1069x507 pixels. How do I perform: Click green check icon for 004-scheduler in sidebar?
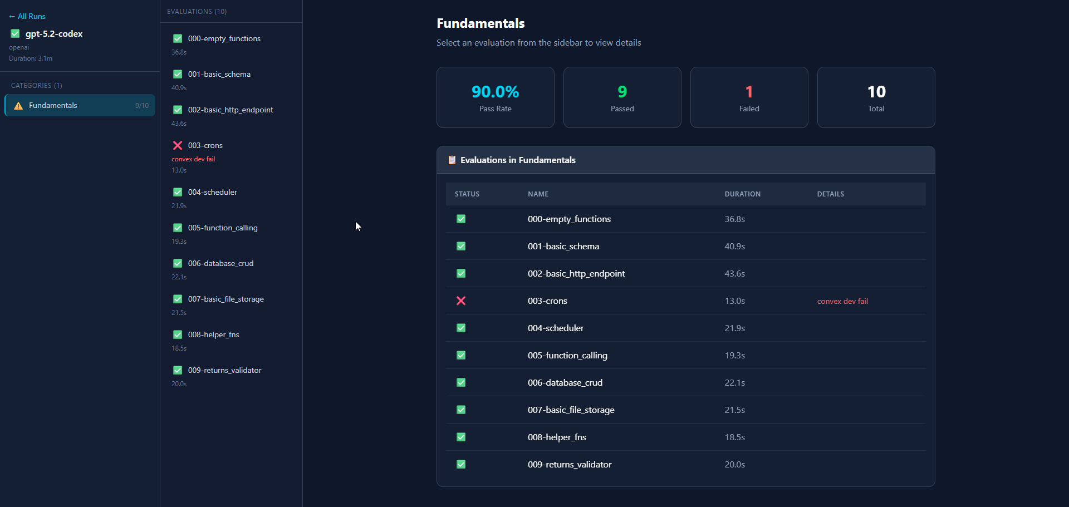click(x=178, y=192)
